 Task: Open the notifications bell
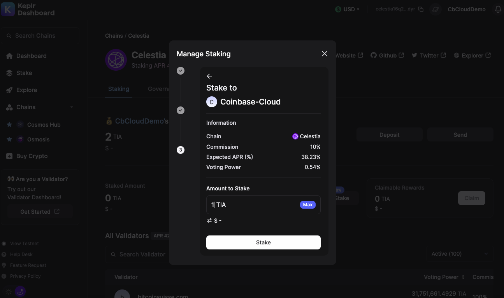(x=498, y=9)
